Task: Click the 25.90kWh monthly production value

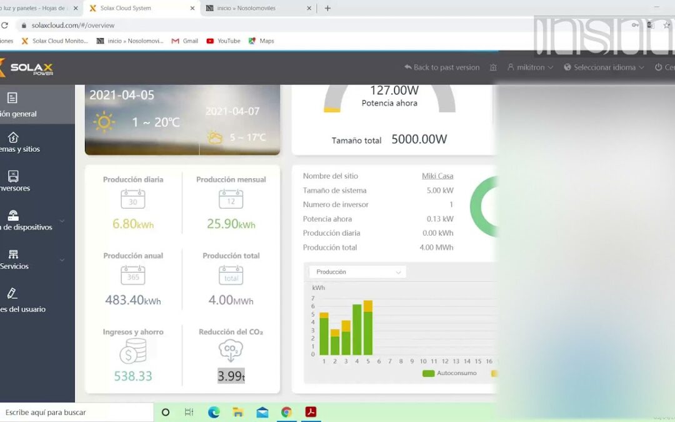Action: [x=231, y=224]
